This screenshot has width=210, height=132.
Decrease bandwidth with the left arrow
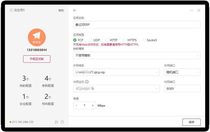pos(76,106)
